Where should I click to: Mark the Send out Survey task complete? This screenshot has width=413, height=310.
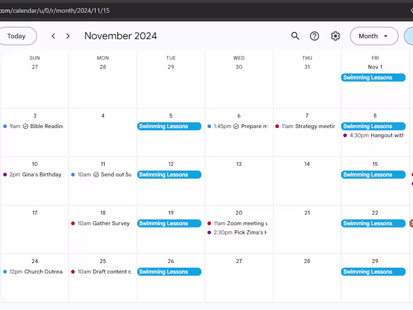coord(96,175)
